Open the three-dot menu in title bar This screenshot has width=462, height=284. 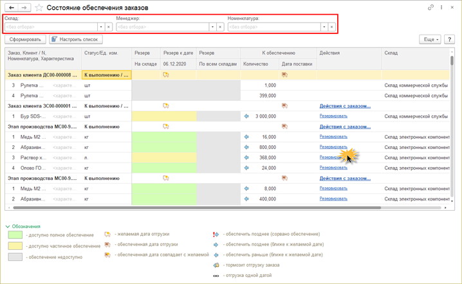pyautogui.click(x=441, y=8)
